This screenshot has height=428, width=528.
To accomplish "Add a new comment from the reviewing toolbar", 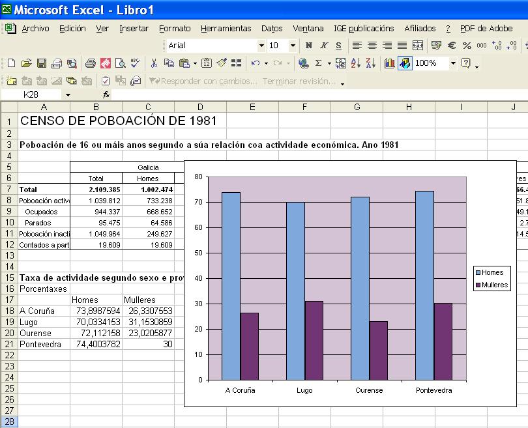I will [11, 81].
